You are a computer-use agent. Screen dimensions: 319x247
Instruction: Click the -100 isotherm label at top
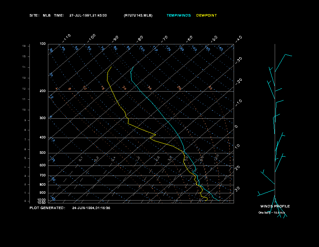pyautogui.click(x=91, y=38)
